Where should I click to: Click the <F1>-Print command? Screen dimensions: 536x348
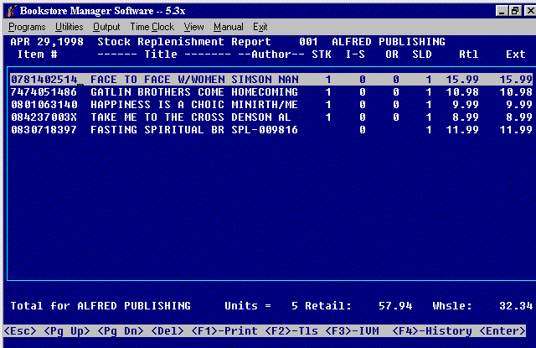tap(224, 331)
